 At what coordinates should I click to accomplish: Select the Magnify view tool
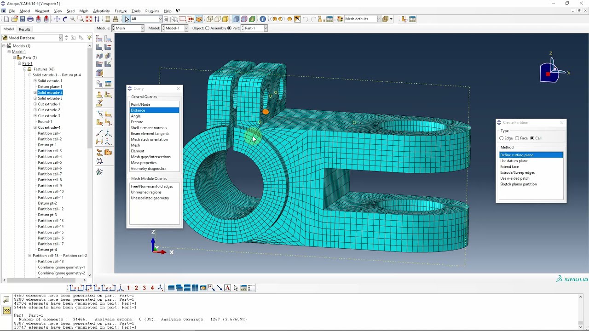pyautogui.click(x=73, y=19)
